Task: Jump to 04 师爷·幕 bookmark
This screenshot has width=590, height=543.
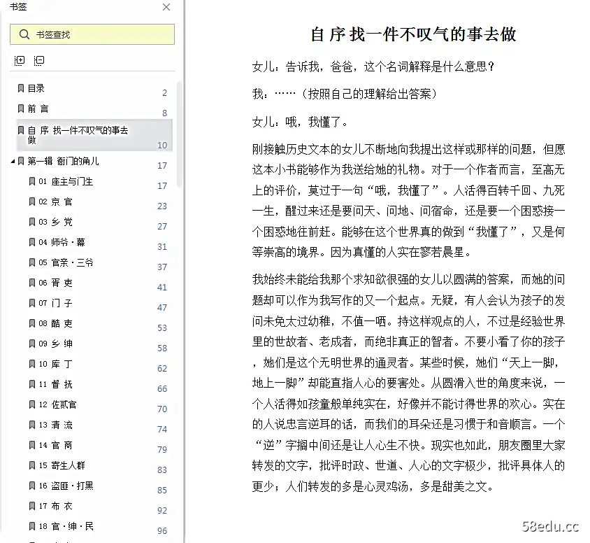Action: [62, 242]
